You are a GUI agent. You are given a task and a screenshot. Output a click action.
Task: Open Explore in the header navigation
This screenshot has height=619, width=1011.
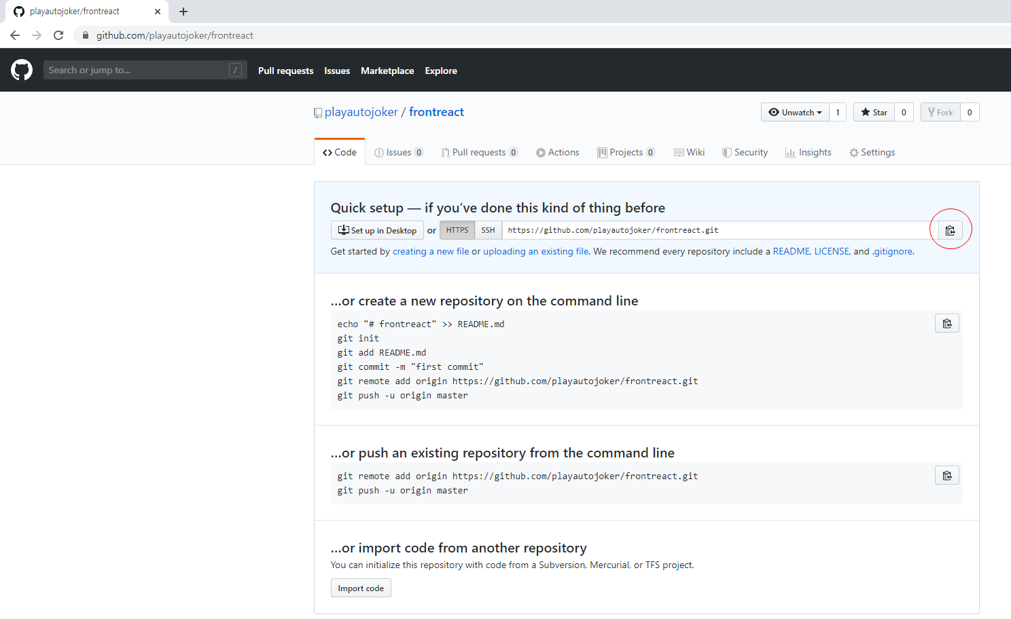[x=441, y=71]
